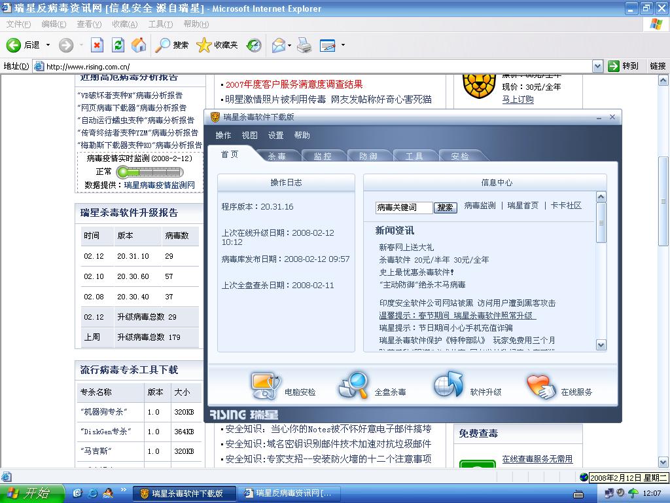Click the 电脑安检 computer check icon

tap(265, 386)
